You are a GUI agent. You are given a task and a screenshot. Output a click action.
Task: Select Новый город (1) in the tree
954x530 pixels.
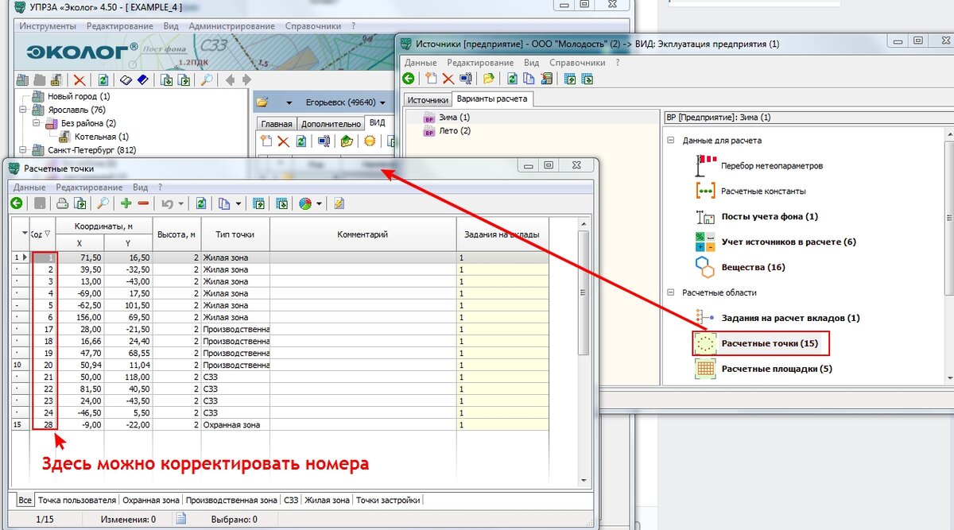pyautogui.click(x=79, y=96)
